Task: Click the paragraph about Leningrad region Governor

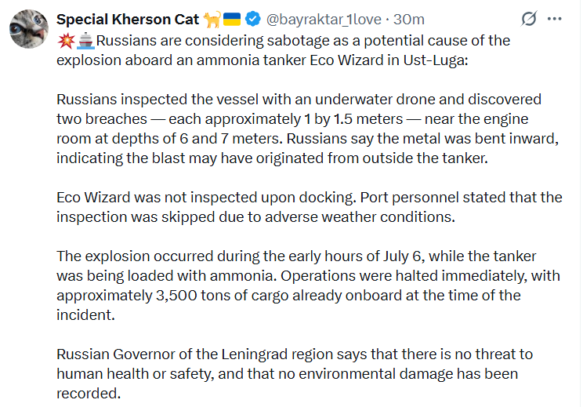Action: [295, 373]
